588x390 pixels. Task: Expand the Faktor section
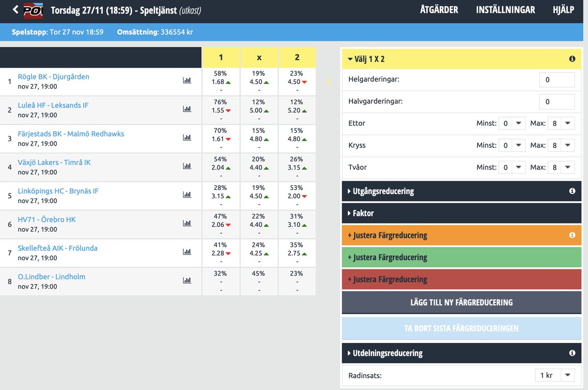pos(462,213)
